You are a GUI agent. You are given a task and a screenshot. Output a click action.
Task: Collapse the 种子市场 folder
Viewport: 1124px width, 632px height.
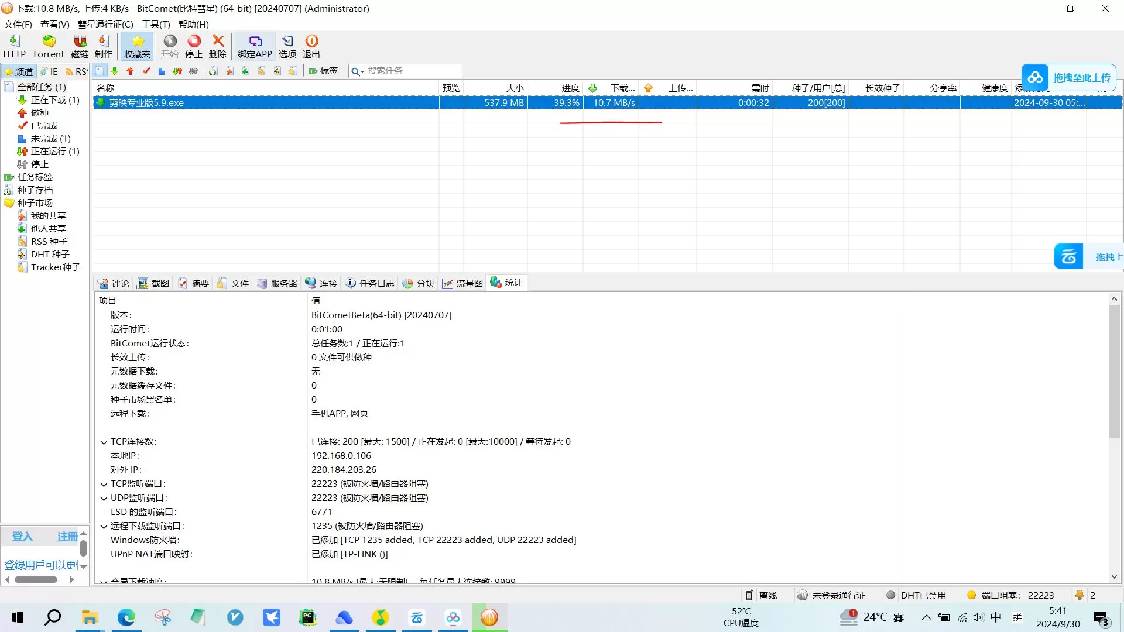[x=35, y=203]
